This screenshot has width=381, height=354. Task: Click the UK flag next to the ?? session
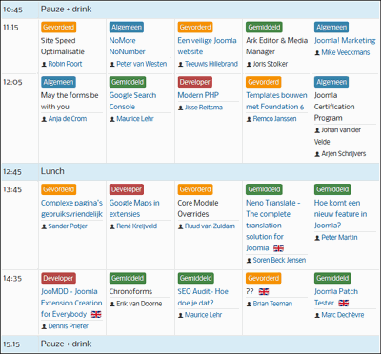[264, 291]
